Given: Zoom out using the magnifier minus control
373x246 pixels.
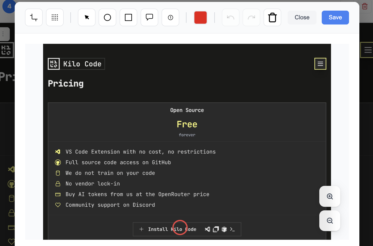Looking at the screenshot, I should coord(330,220).
